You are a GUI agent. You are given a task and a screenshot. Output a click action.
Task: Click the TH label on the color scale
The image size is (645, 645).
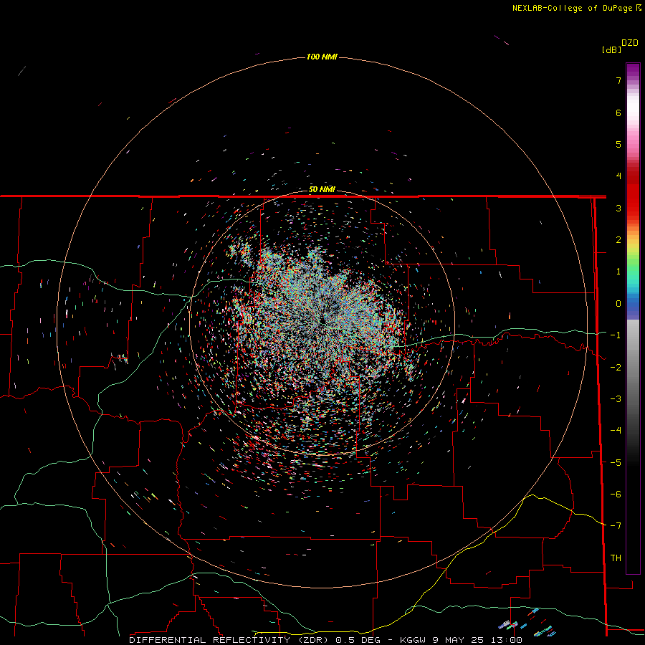pos(616,558)
